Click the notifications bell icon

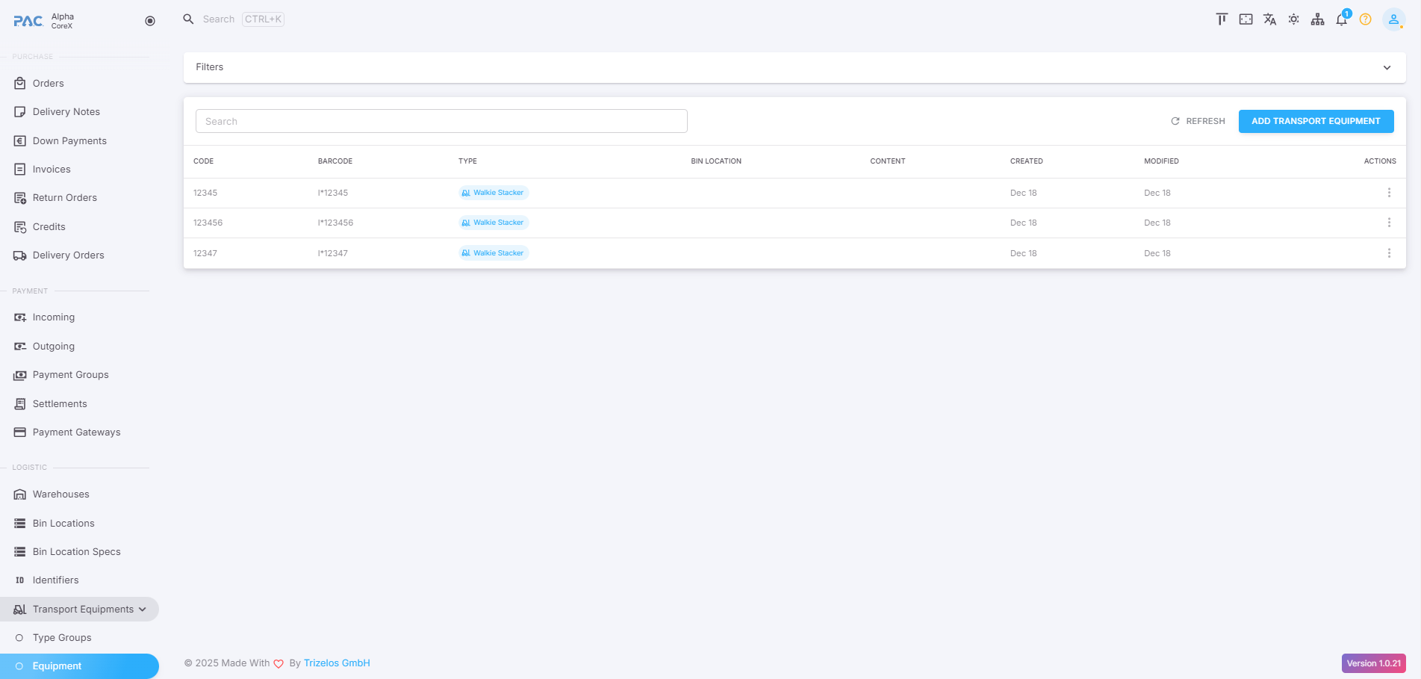click(1341, 19)
